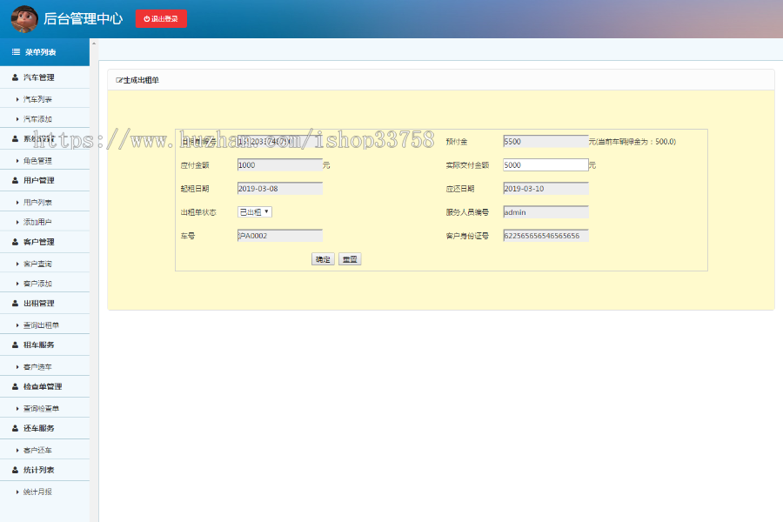Click the 退出登录 logout button
This screenshot has width=783, height=522.
point(161,18)
